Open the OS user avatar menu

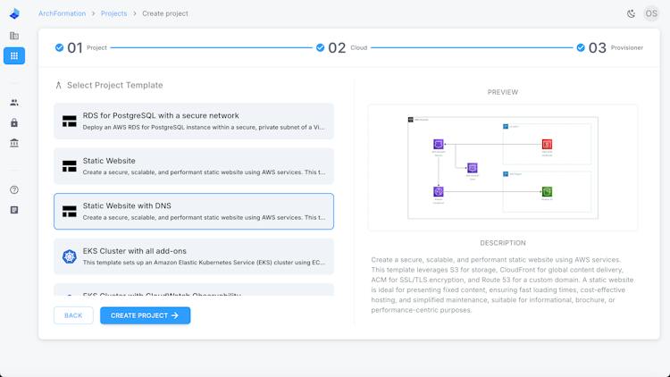tap(651, 13)
